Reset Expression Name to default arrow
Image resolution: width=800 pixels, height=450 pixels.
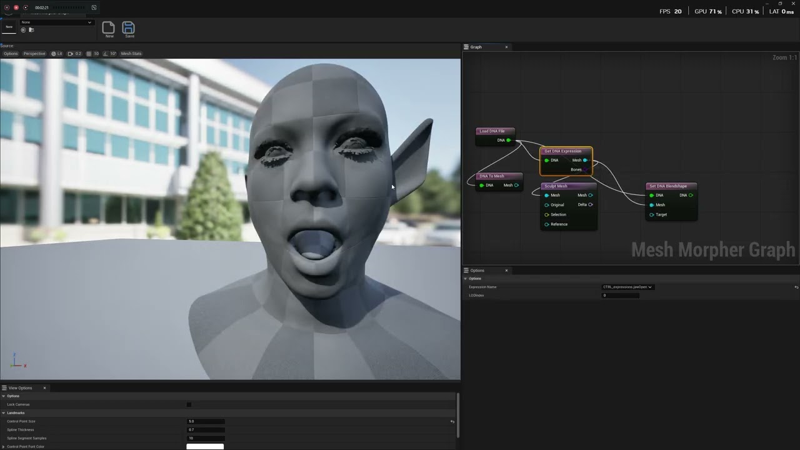pos(796,287)
